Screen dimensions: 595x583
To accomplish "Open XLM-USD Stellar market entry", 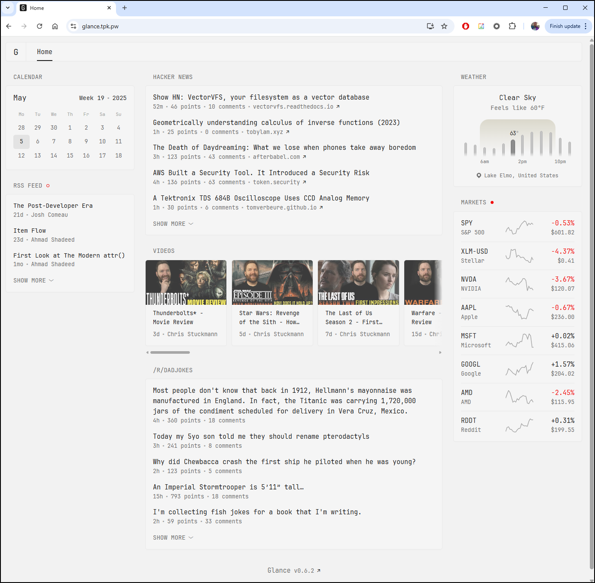I will (517, 256).
